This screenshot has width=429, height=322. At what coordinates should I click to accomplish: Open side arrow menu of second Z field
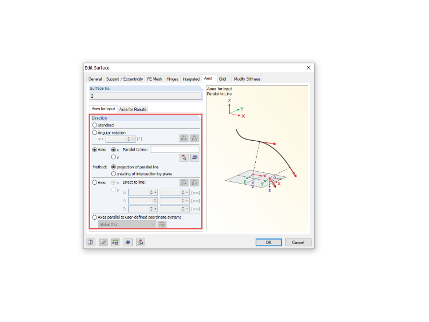tap(187, 209)
